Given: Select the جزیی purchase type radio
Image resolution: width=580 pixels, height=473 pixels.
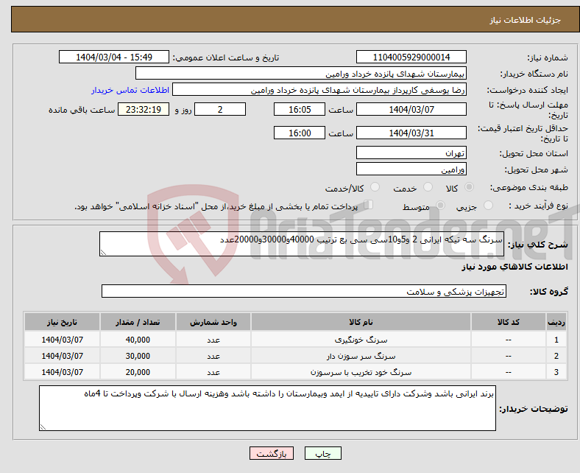Looking at the screenshot, I should [x=488, y=206].
